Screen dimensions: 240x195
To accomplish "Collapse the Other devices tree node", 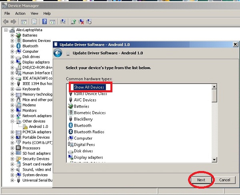I will click(x=12, y=121).
